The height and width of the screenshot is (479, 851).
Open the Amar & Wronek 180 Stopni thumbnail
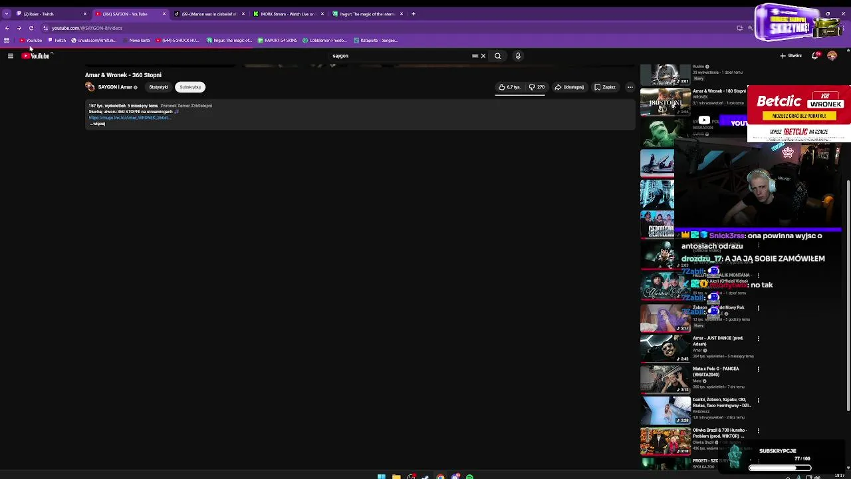tap(665, 102)
